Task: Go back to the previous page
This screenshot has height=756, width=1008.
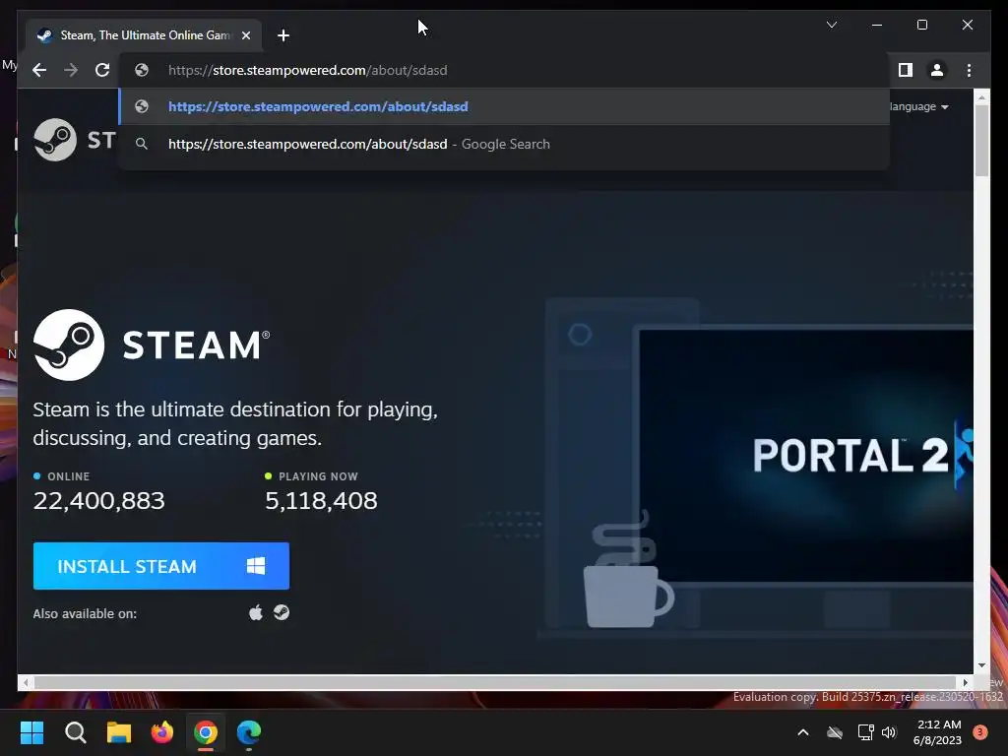Action: point(39,70)
